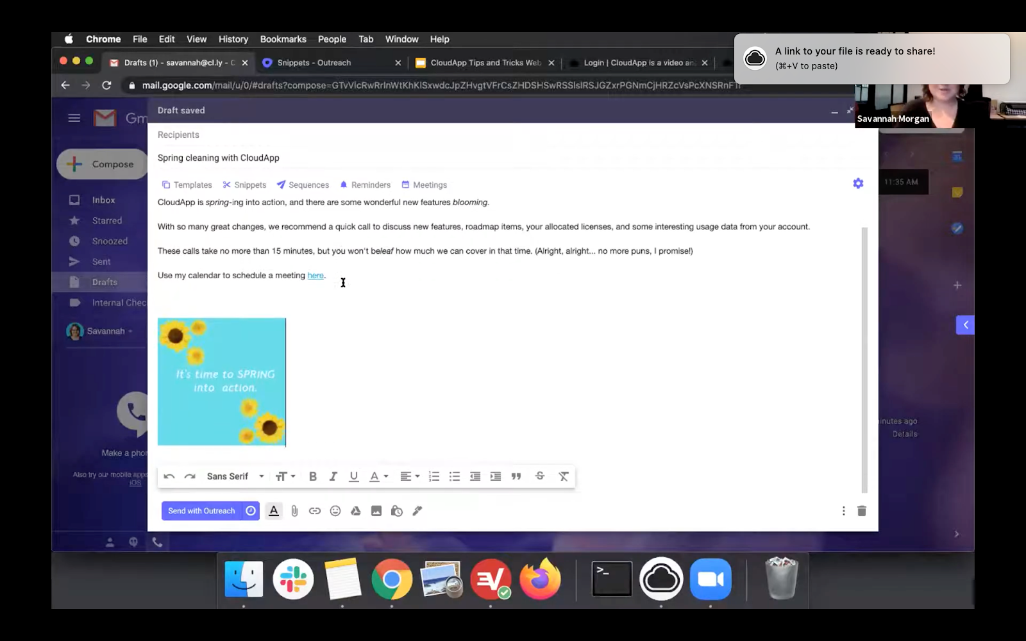Discard draft with the trash icon
The image size is (1026, 641).
(x=862, y=511)
